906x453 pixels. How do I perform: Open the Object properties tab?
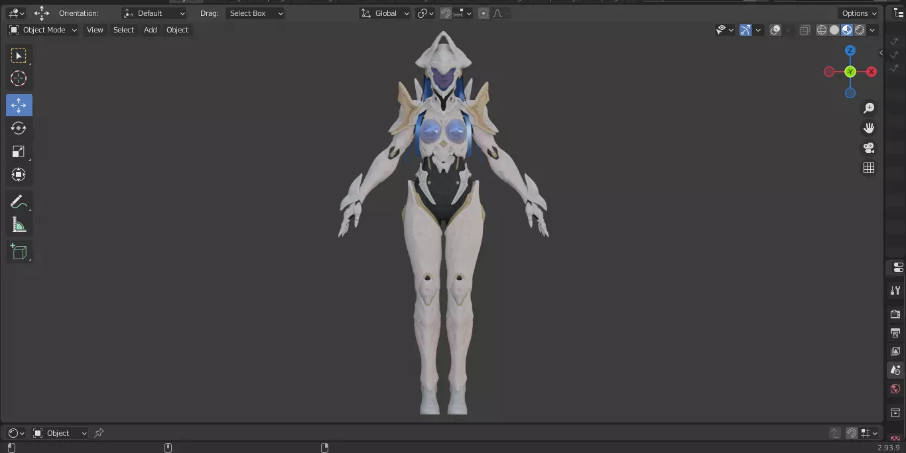(895, 413)
